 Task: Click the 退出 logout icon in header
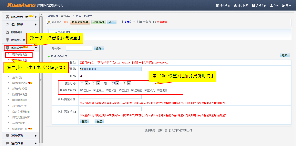(x=283, y=6)
